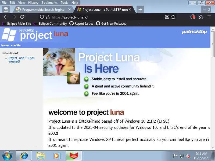Click the page scrollbar down arrow
This screenshot has width=215, height=161.
coord(213,148)
